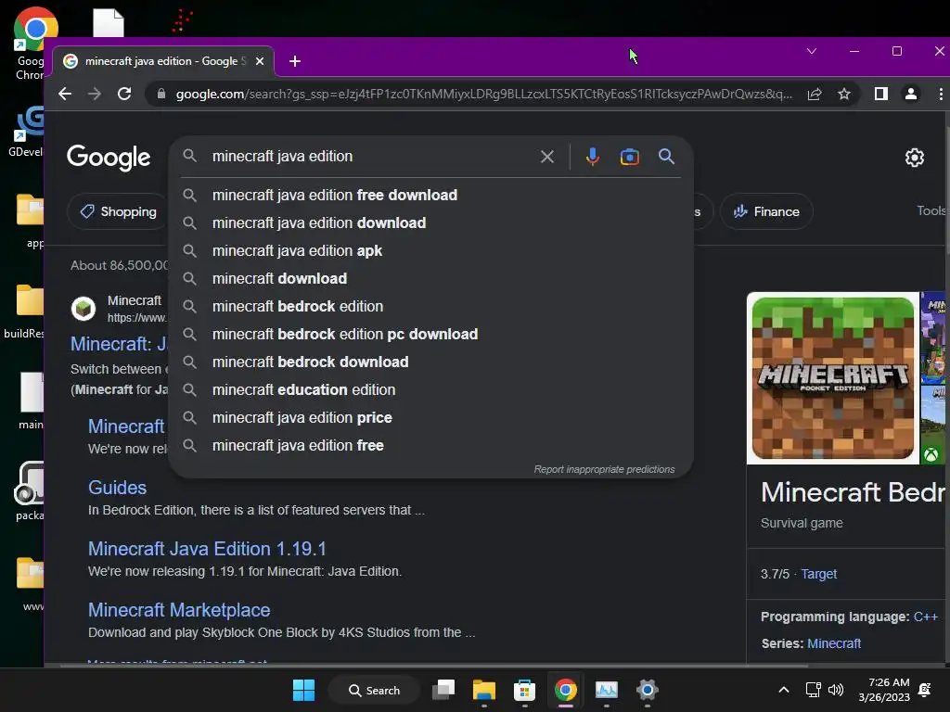Screen dimensions: 950x712
Task: Click the padlock site info icon
Action: coord(161,94)
